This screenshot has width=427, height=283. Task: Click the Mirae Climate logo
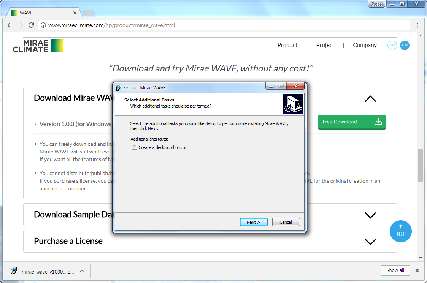tap(38, 46)
